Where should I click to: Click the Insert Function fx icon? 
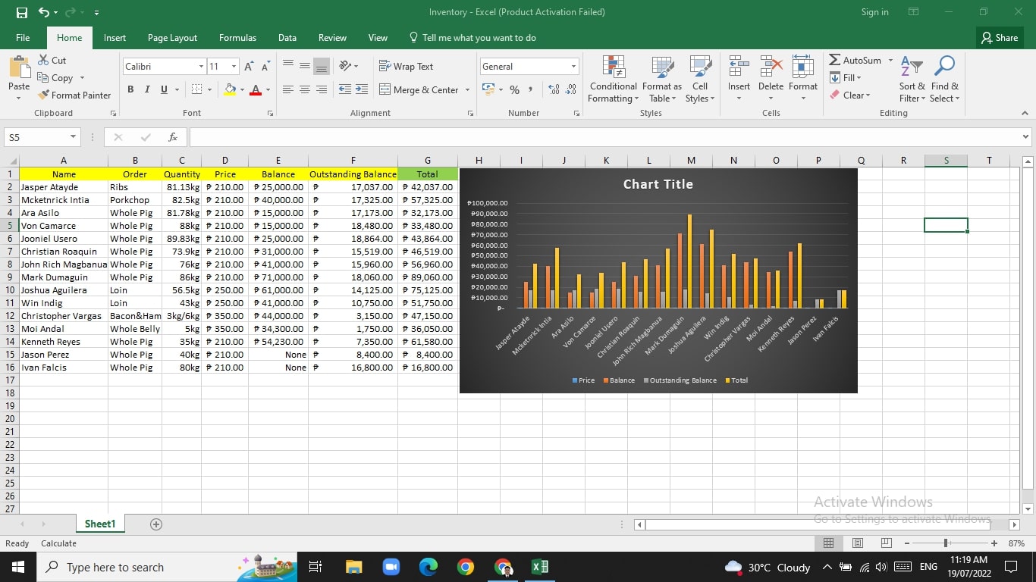[x=173, y=137]
